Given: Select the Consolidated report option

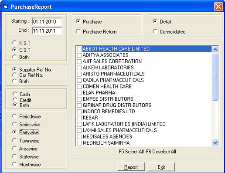Looking at the screenshot, I should point(155,31).
